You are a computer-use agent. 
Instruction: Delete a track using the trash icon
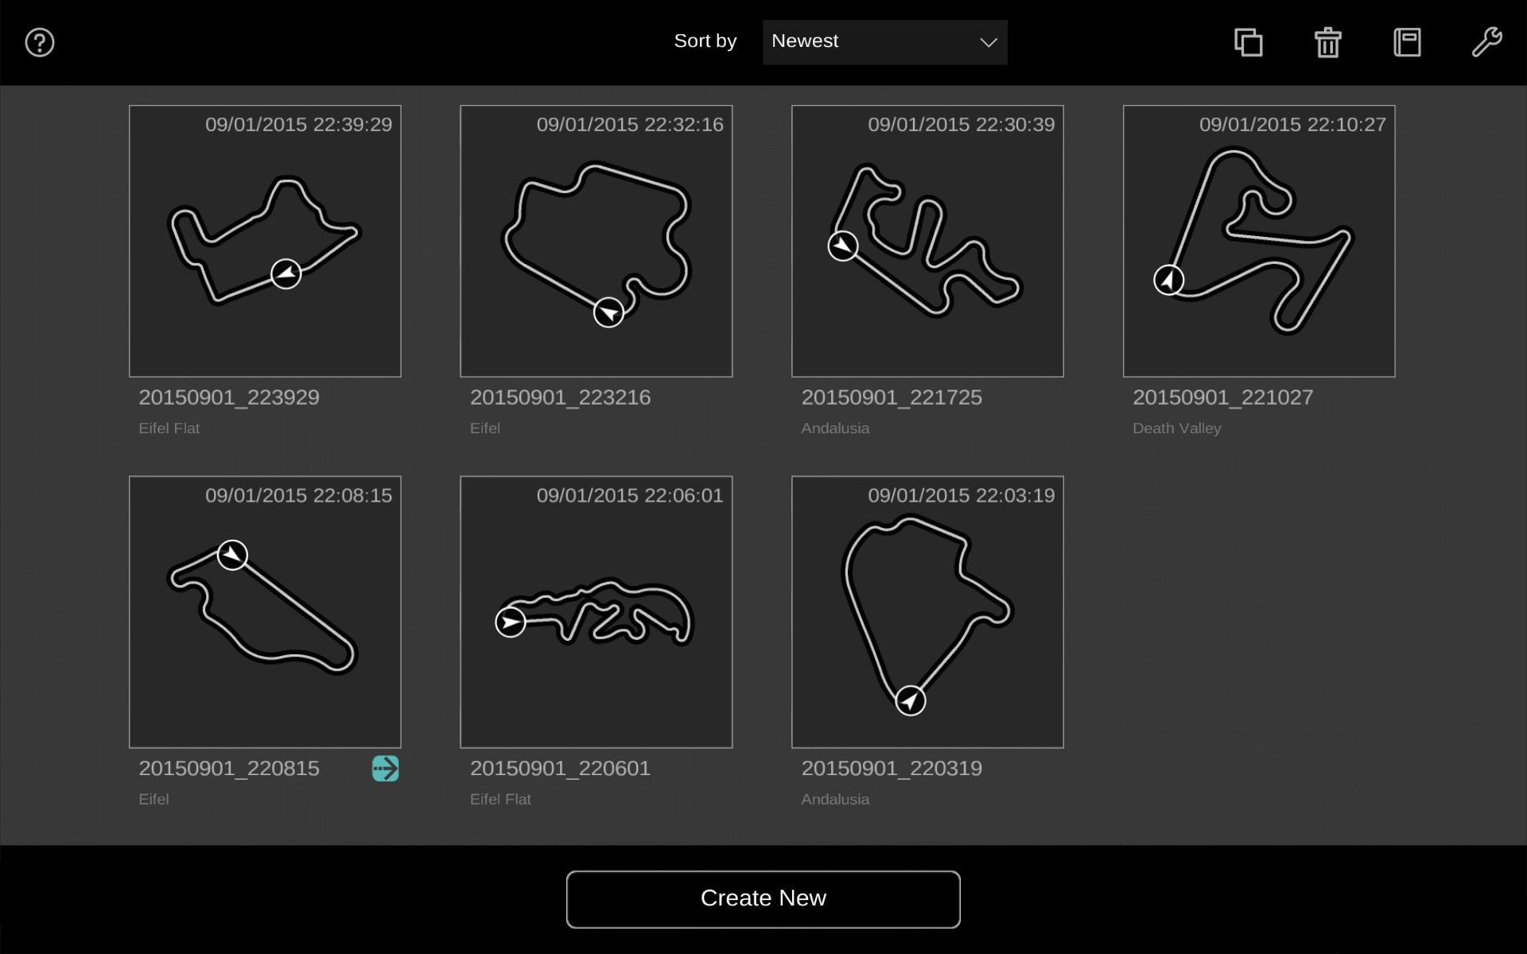pos(1326,44)
